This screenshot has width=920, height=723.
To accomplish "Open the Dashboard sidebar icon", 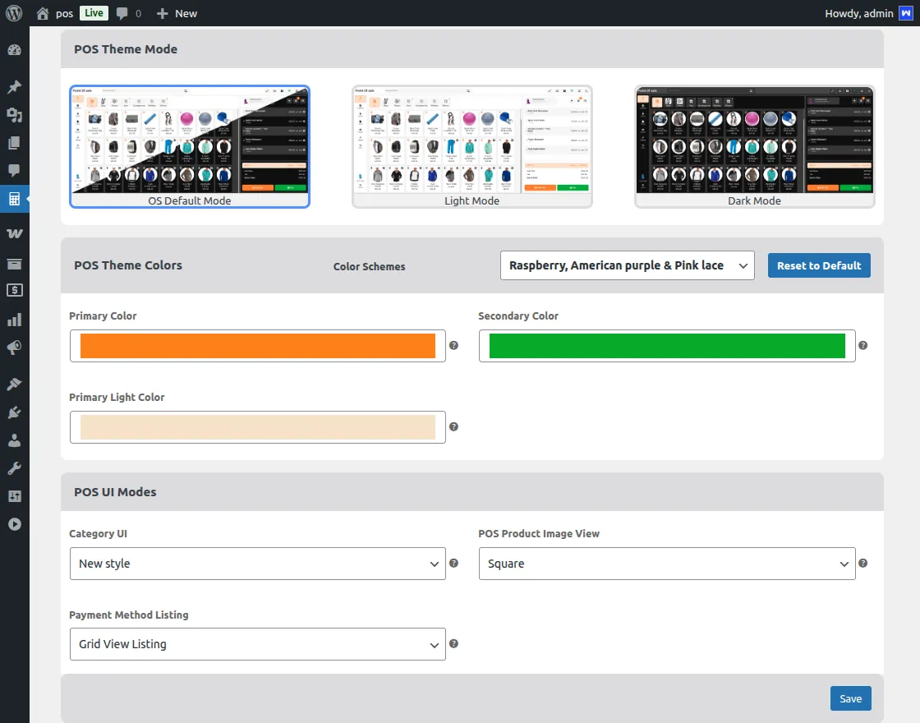I will [14, 50].
